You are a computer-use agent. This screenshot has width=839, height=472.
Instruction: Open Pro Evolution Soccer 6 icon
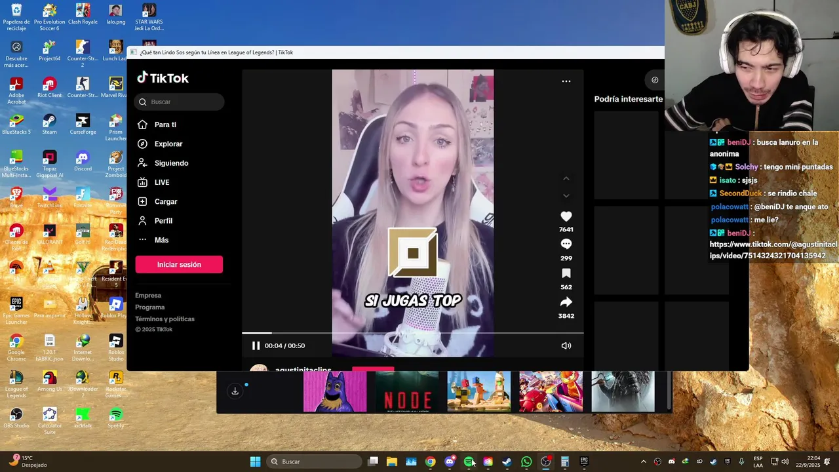tap(49, 17)
